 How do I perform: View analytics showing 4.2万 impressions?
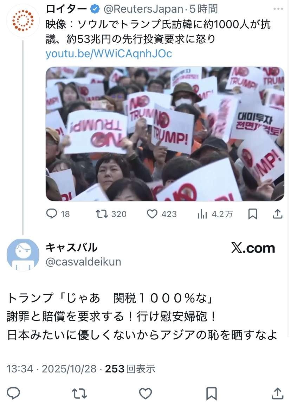click(x=215, y=214)
